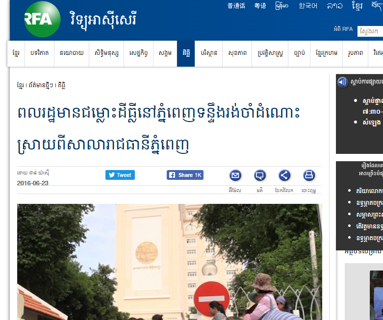
Task: Open the បរិស្ថាន navigation tab
Action: click(x=208, y=53)
